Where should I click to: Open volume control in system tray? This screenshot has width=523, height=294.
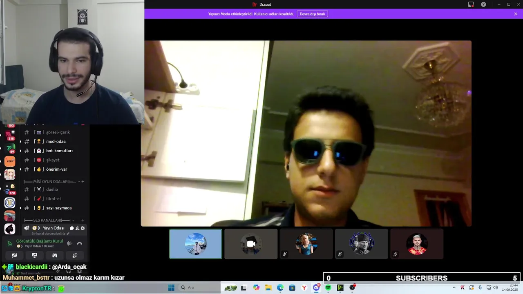tap(496, 287)
